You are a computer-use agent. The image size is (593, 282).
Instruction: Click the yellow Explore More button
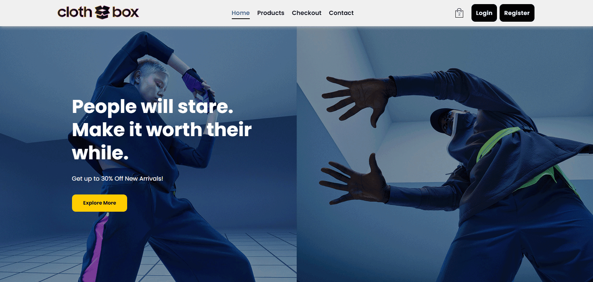click(x=99, y=203)
